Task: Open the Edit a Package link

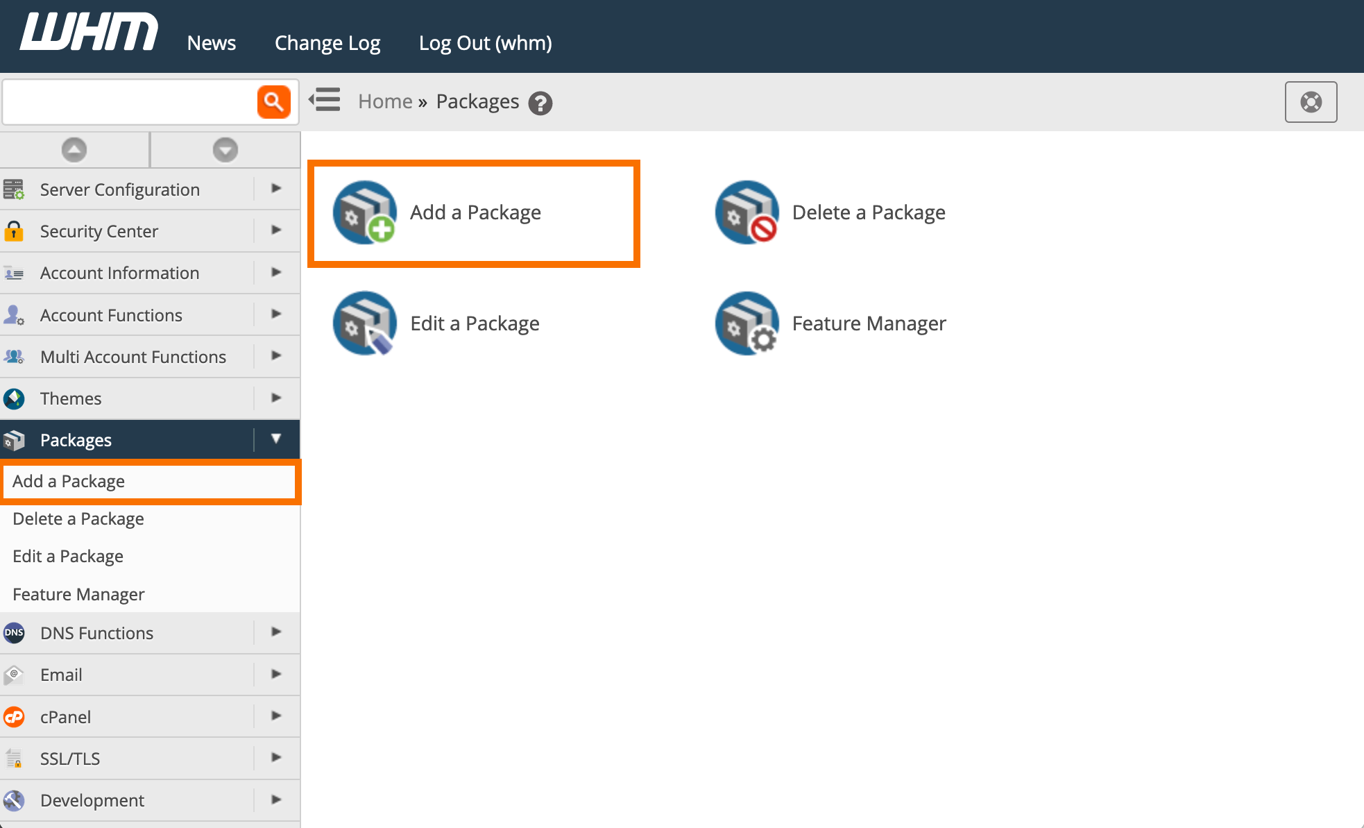Action: pyautogui.click(x=475, y=323)
